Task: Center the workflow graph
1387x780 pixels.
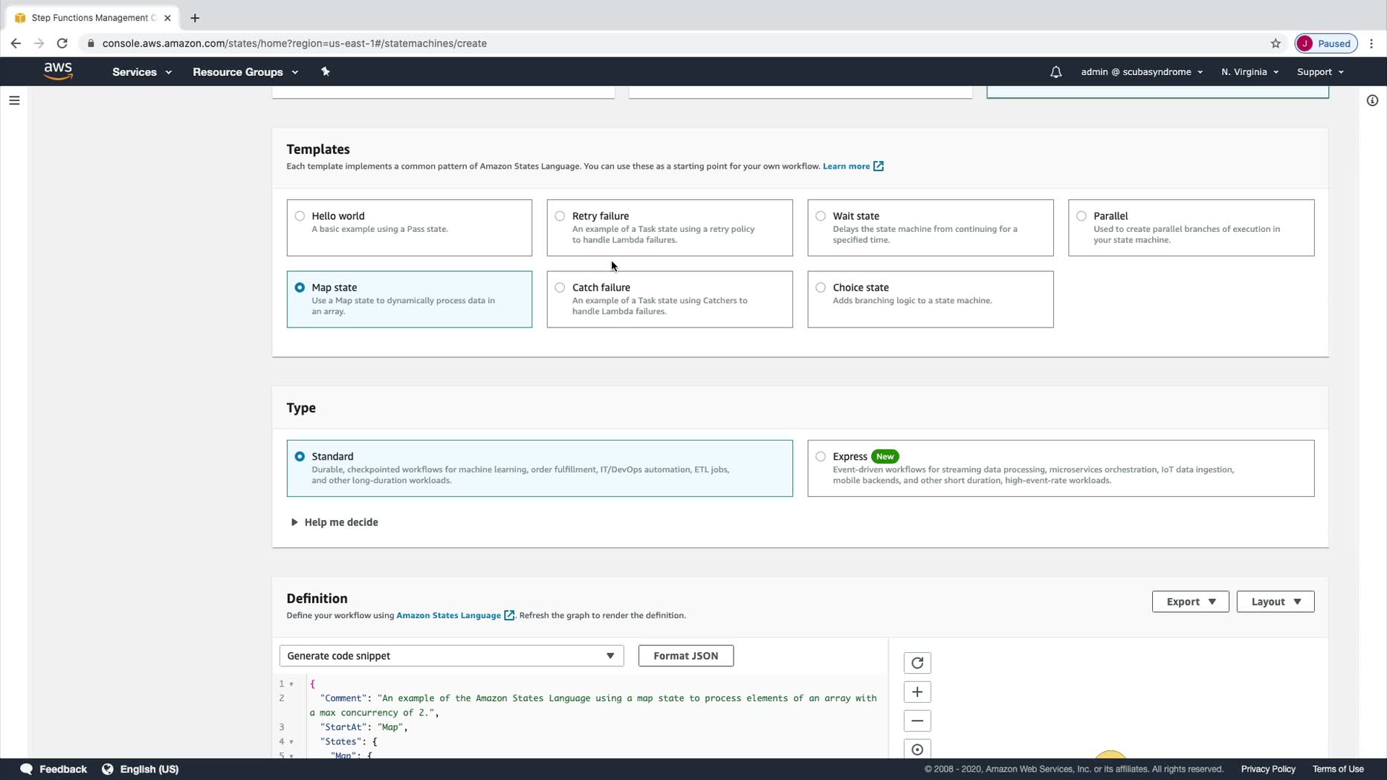Action: point(916,749)
